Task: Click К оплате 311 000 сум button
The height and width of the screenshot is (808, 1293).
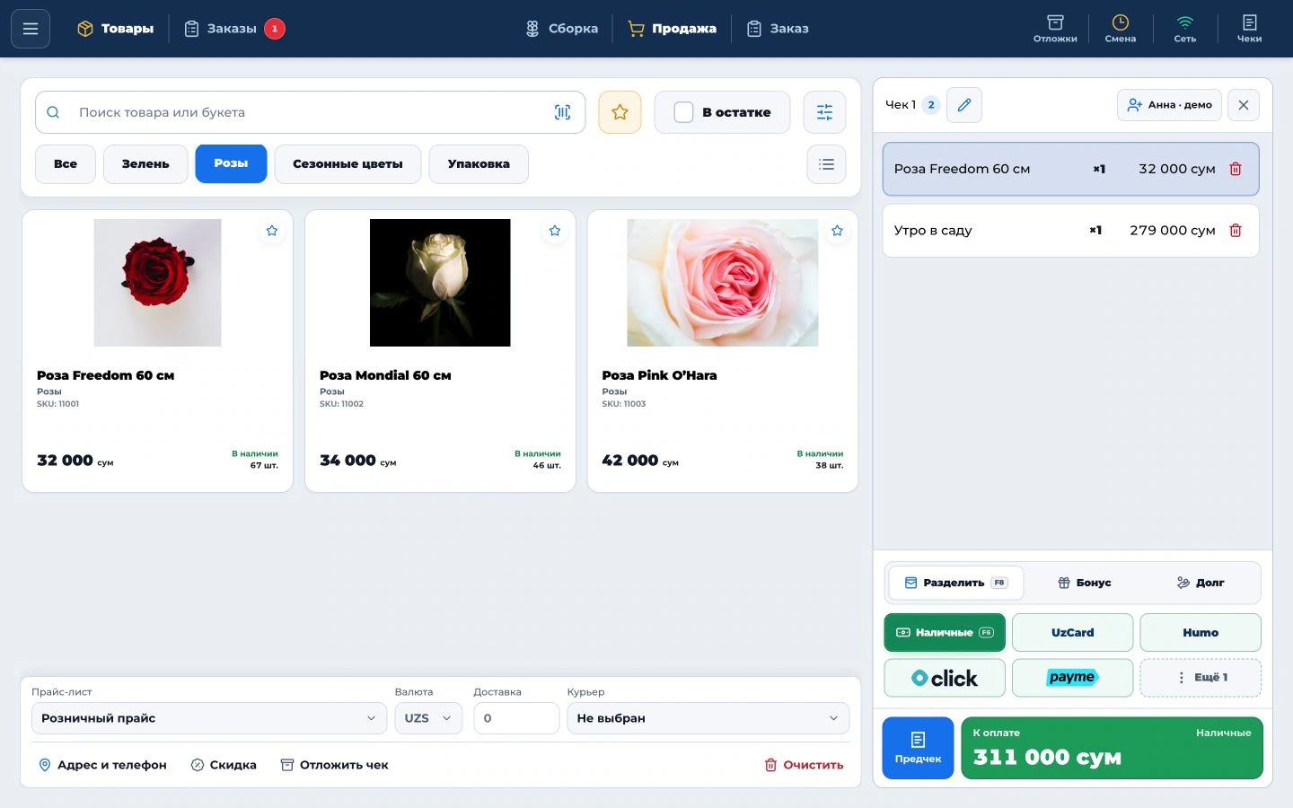Action: (1112, 748)
